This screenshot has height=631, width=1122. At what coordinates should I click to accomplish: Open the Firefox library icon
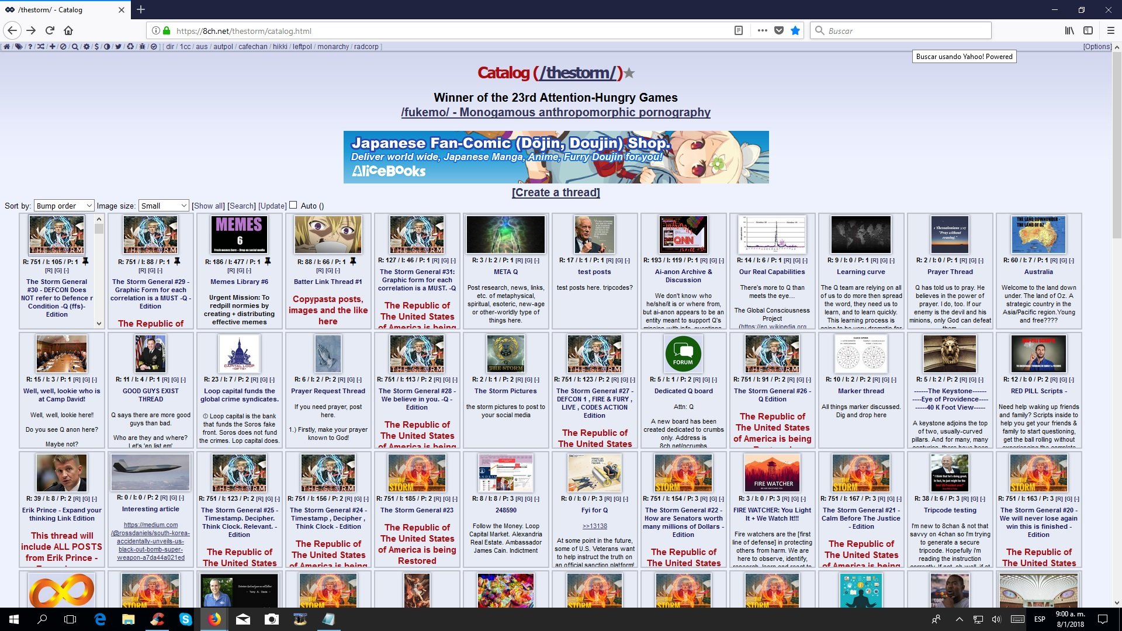click(1069, 30)
